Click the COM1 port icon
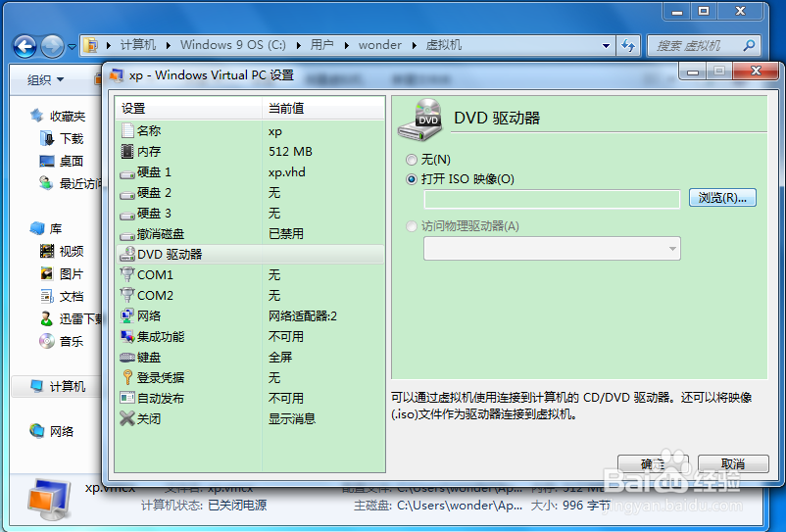 [127, 275]
